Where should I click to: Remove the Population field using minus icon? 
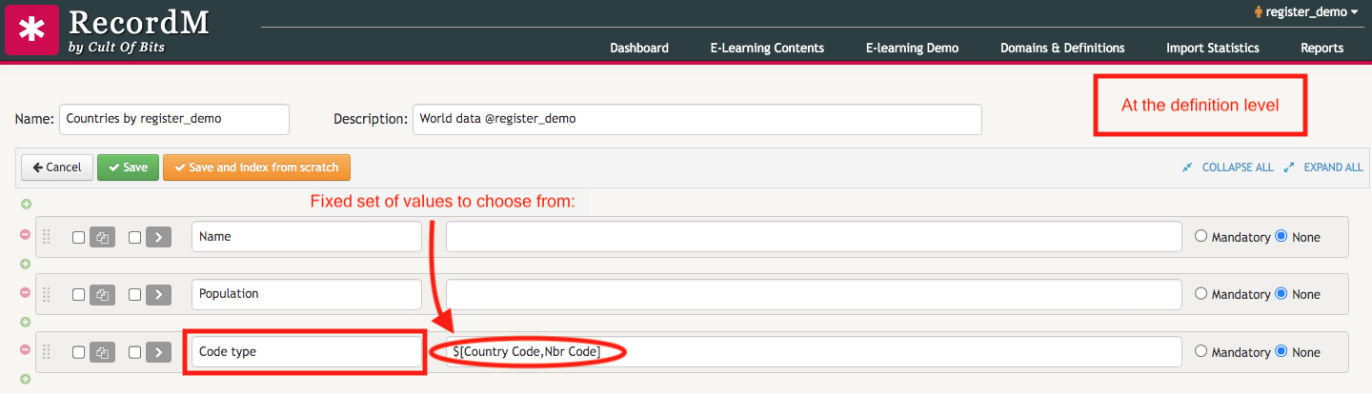coord(26,291)
